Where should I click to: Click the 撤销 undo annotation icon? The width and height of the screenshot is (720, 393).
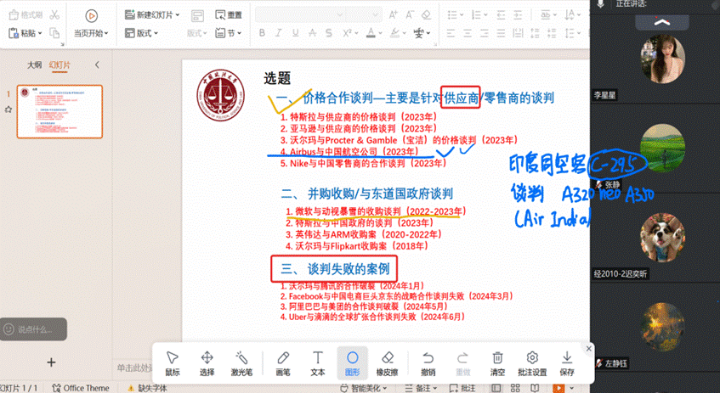[428, 362]
